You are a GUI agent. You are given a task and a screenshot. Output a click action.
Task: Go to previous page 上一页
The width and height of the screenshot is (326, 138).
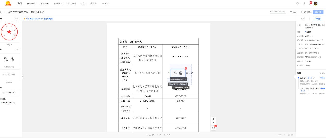coord(151,135)
